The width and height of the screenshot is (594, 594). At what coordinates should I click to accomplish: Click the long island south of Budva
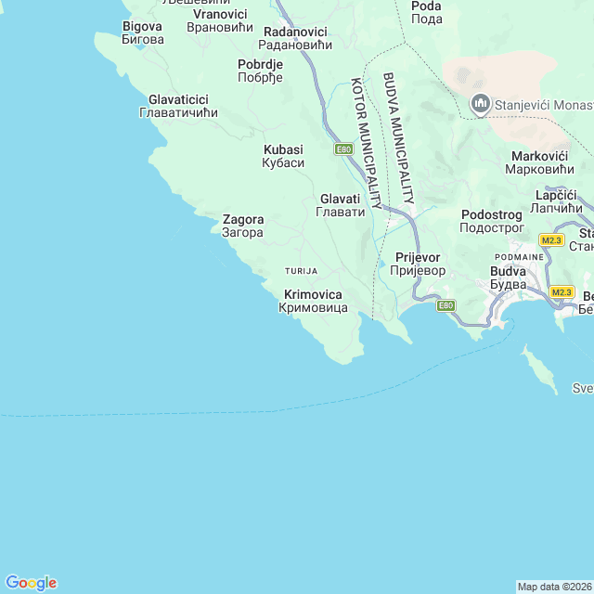[539, 369]
